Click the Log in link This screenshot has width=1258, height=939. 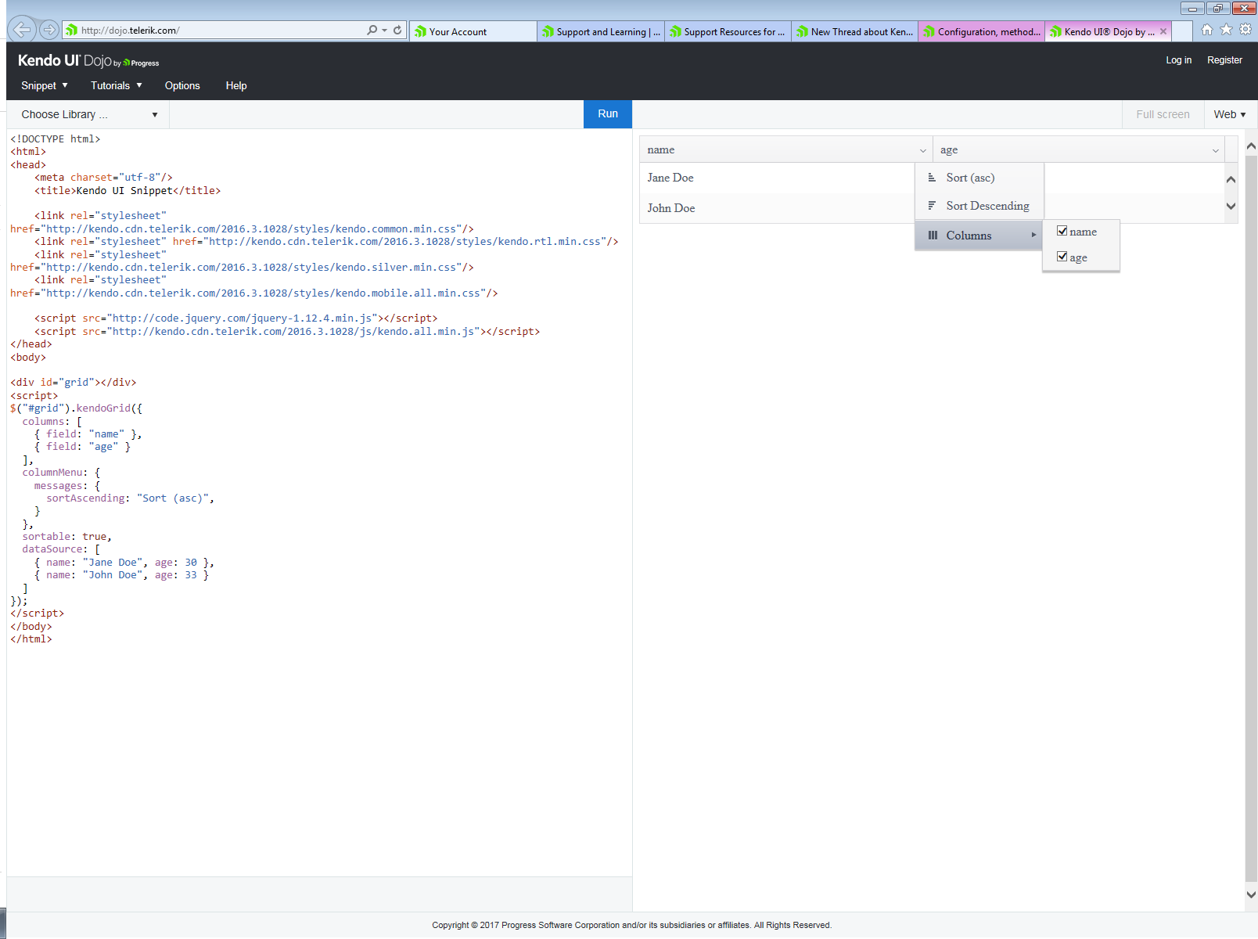click(1178, 60)
